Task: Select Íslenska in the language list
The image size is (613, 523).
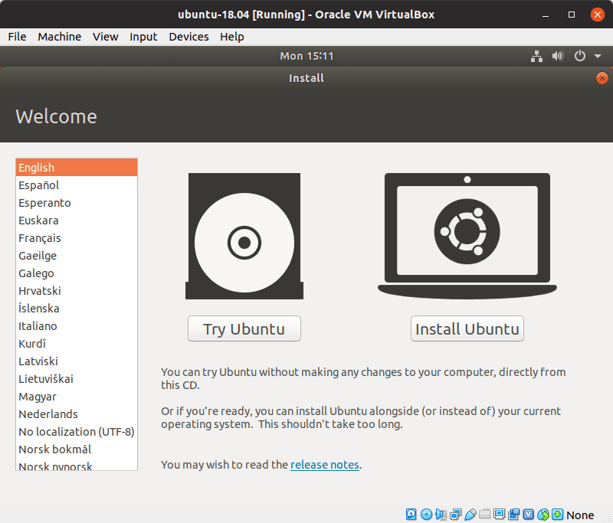Action: point(77,308)
